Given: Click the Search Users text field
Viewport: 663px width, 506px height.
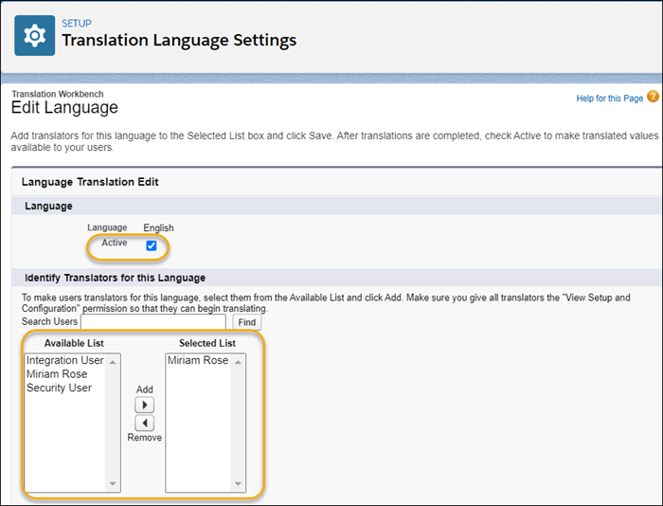Looking at the screenshot, I should pos(154,322).
